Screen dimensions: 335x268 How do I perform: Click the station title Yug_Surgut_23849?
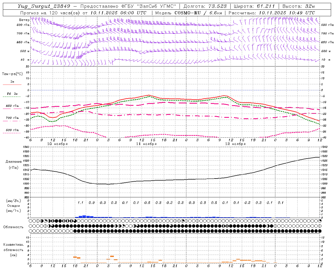[x=44, y=6]
